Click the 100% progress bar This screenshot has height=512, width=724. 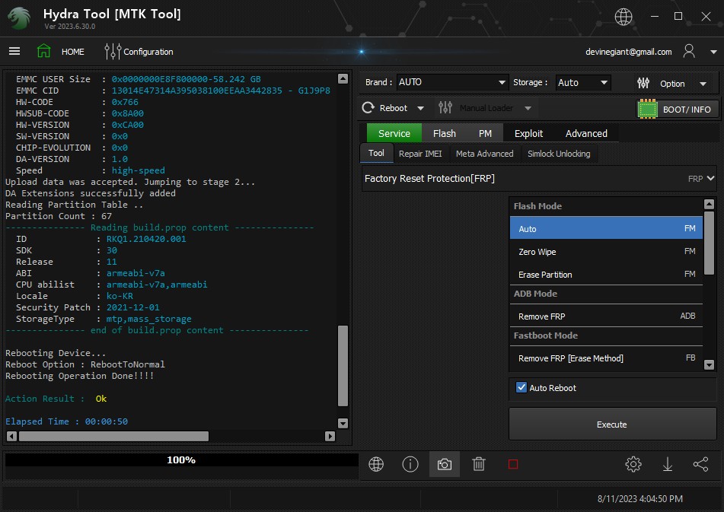click(181, 460)
